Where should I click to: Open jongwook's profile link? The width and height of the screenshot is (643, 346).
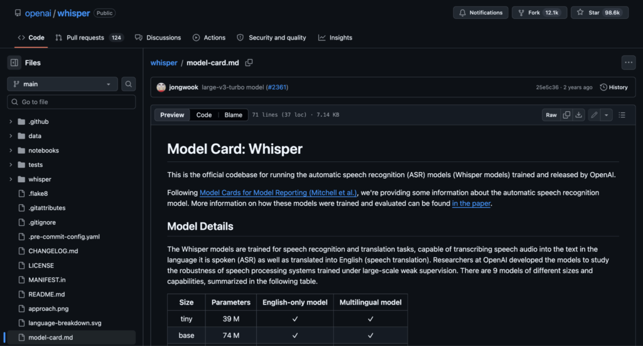click(183, 87)
